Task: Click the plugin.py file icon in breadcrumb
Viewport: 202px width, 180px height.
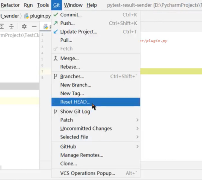Action: pyautogui.click(x=26, y=16)
